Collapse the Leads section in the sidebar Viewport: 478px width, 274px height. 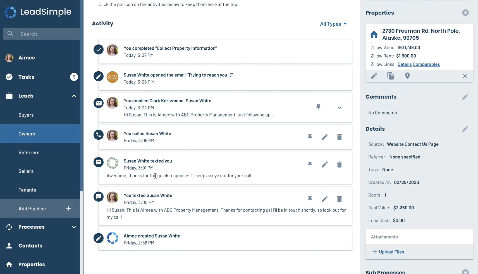pos(74,96)
